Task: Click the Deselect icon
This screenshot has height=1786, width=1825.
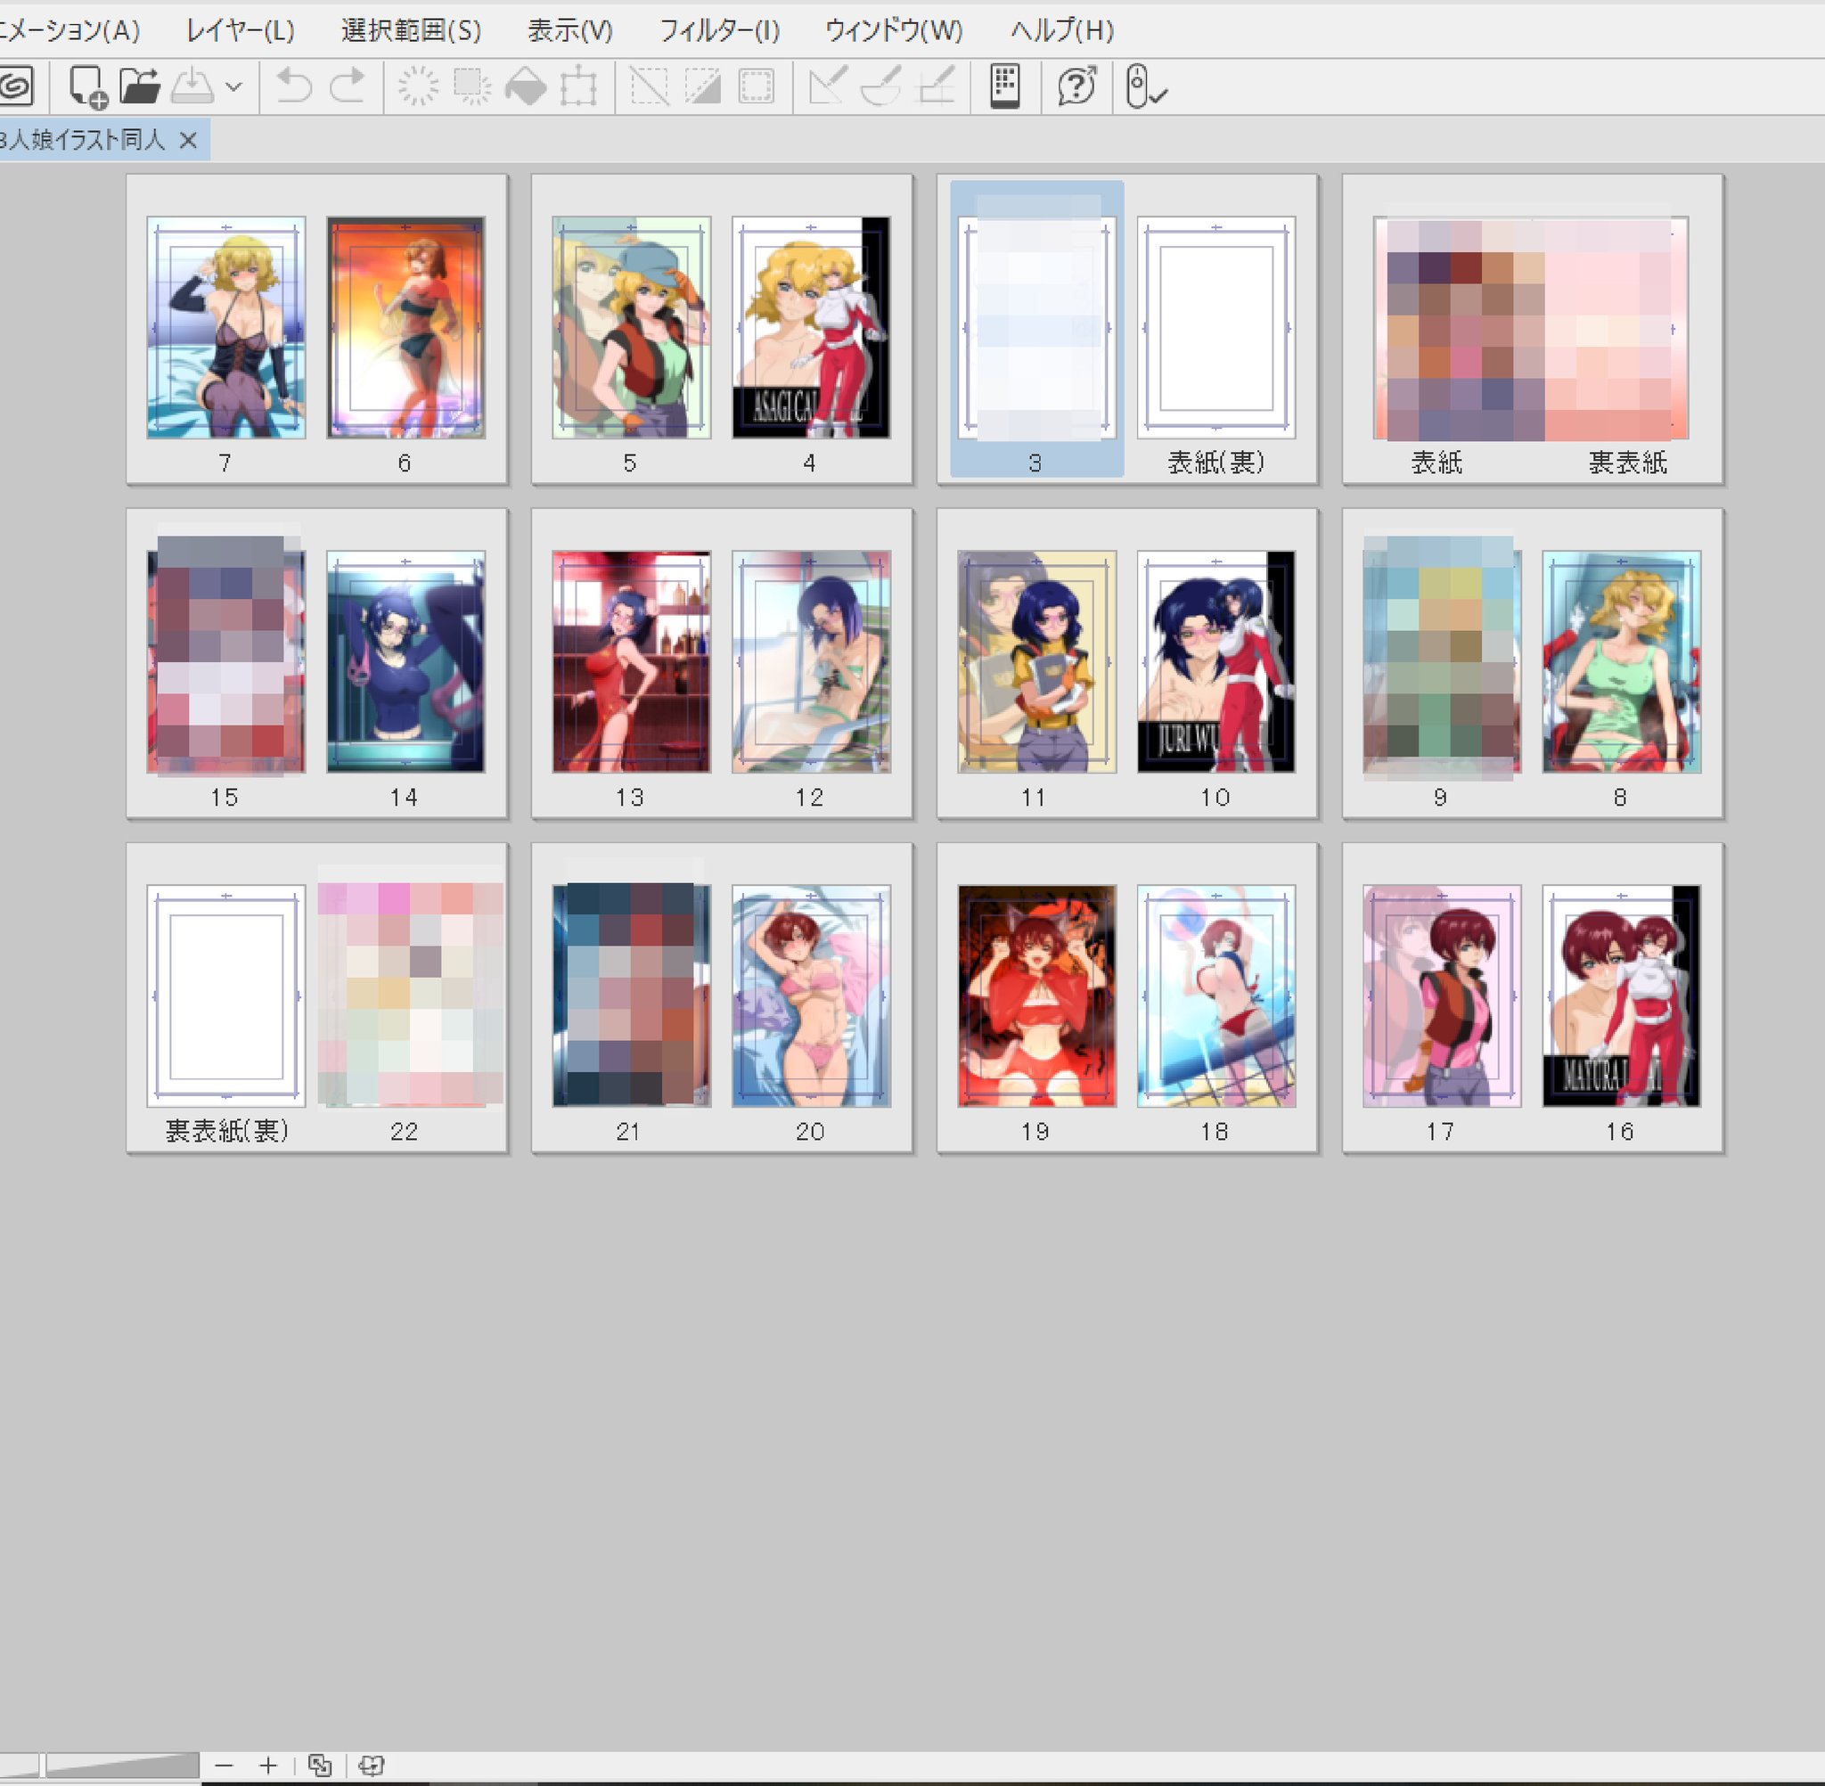Action: coord(649,86)
